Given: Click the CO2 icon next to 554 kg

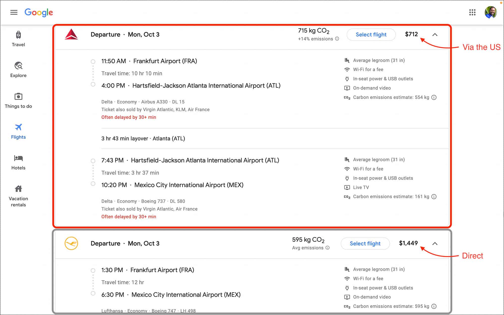Looking at the screenshot, I should pos(347,98).
